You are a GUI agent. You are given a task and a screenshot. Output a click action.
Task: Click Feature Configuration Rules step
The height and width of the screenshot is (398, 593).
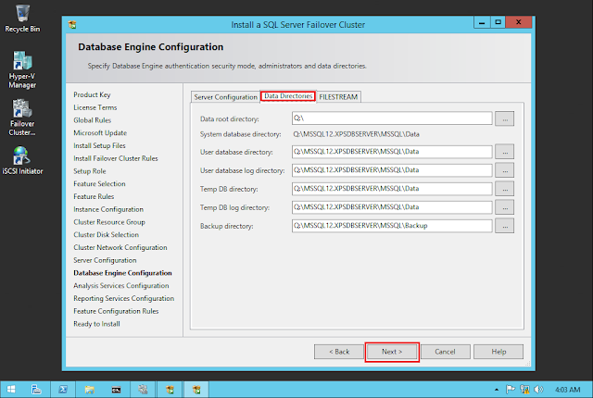pyautogui.click(x=116, y=312)
